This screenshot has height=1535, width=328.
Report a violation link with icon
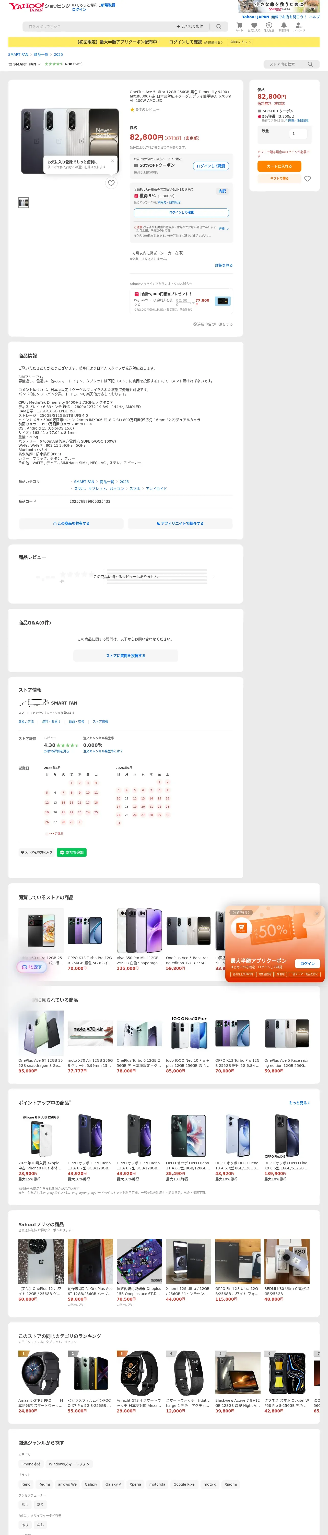[213, 324]
